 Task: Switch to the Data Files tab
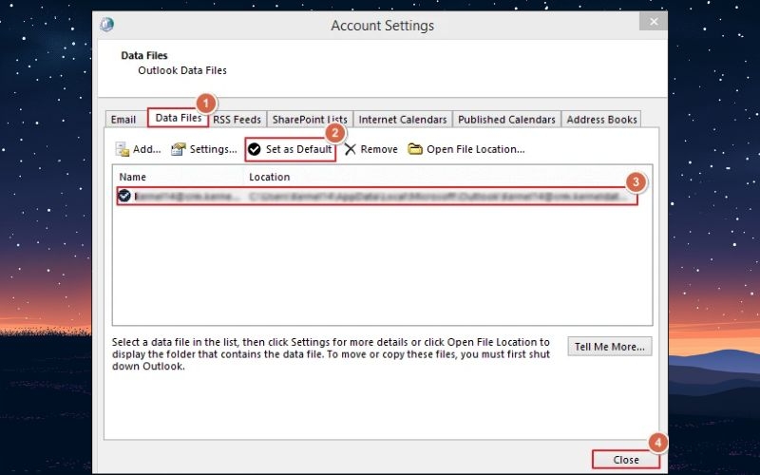coord(179,118)
